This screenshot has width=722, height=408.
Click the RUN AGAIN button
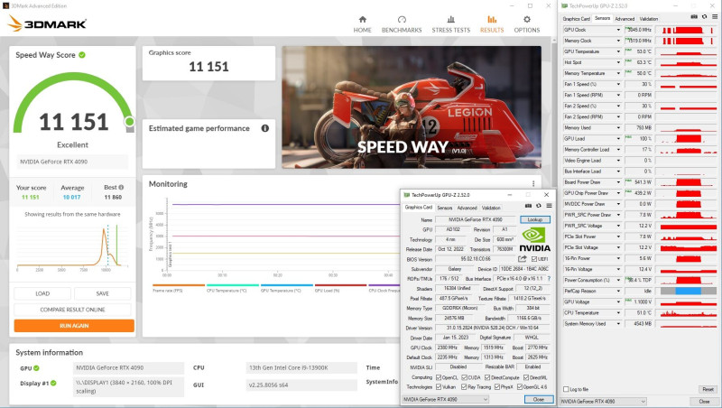pyautogui.click(x=74, y=326)
